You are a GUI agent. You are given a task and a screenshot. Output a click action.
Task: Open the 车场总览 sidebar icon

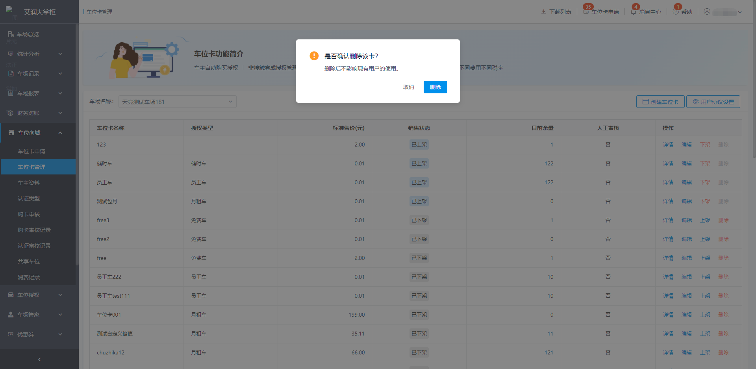(x=11, y=34)
